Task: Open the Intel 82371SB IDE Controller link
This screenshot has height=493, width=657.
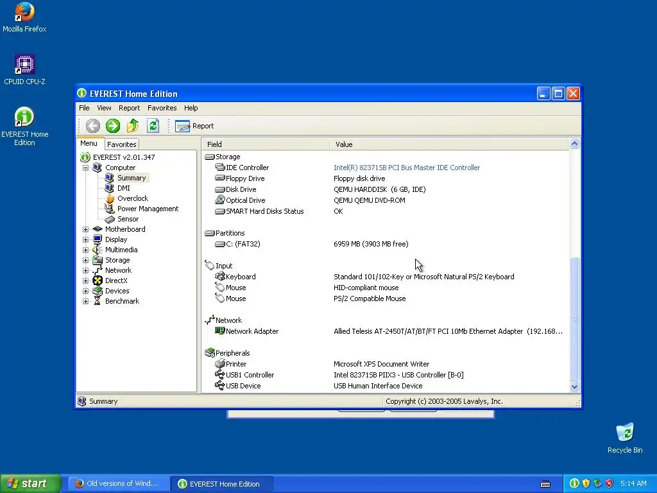Action: (x=406, y=168)
